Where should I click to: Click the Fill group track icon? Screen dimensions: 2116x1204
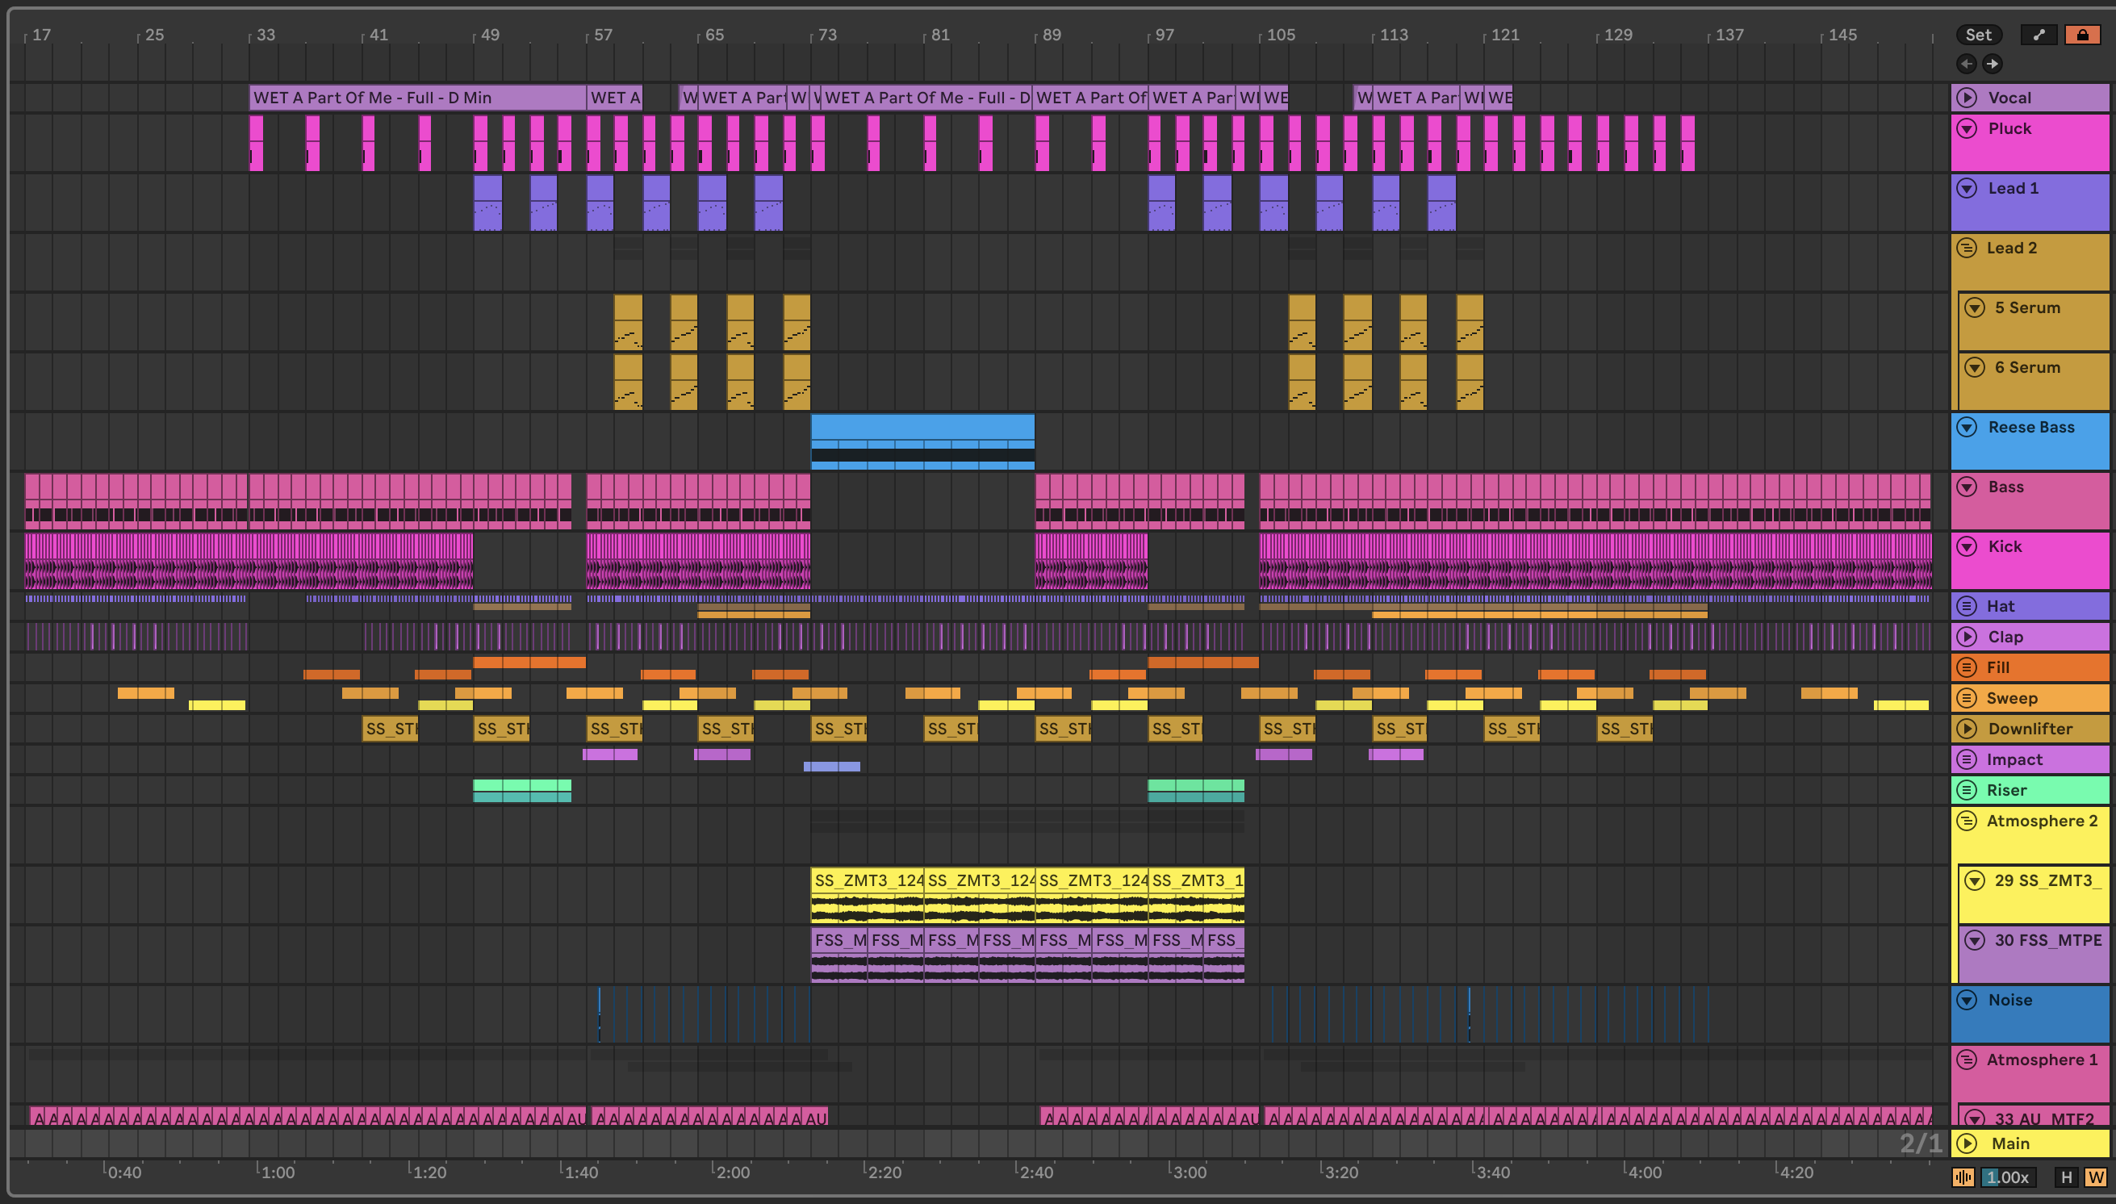tap(1968, 667)
